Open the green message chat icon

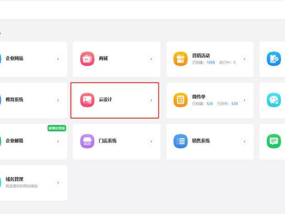[274, 141]
